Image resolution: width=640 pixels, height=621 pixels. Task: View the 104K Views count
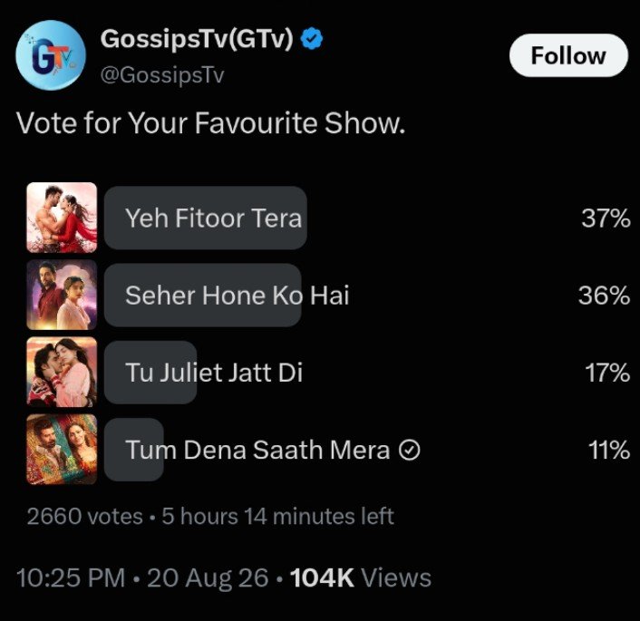coord(361,577)
